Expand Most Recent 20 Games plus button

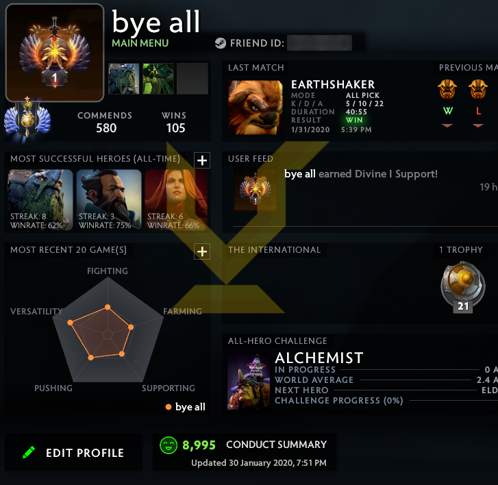[202, 251]
